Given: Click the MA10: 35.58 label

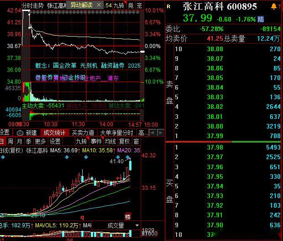Looking at the screenshot, I should pyautogui.click(x=99, y=150).
